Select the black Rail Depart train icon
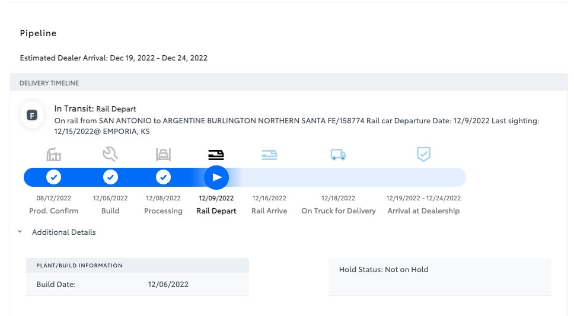 [x=216, y=155]
